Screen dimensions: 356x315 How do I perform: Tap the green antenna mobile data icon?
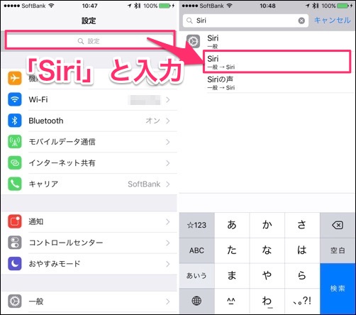point(15,142)
